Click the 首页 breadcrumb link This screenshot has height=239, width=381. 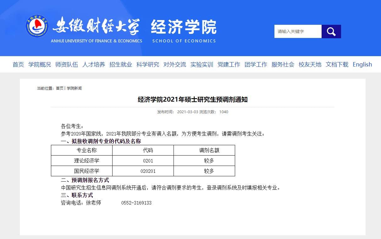pos(60,88)
